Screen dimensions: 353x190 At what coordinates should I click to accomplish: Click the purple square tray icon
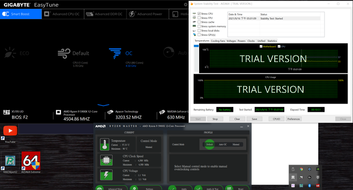coord(293,186)
